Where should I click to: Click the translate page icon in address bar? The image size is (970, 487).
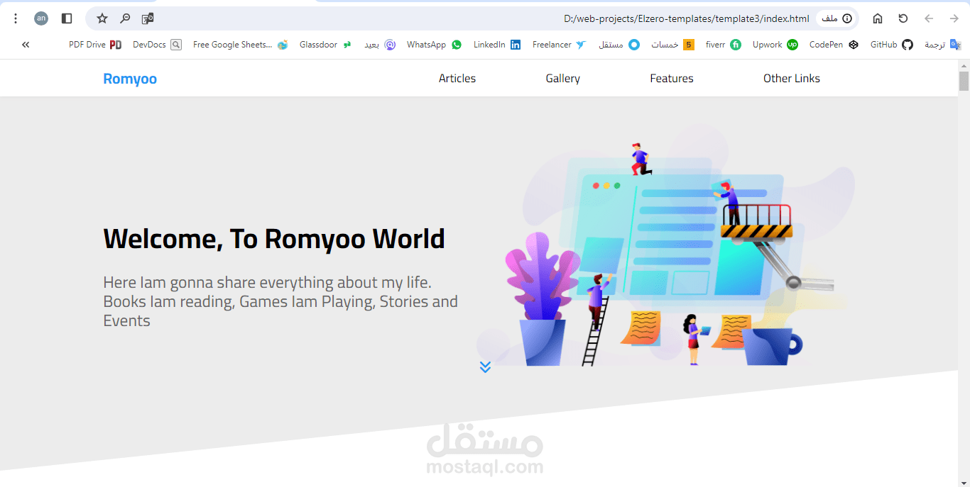tap(148, 18)
